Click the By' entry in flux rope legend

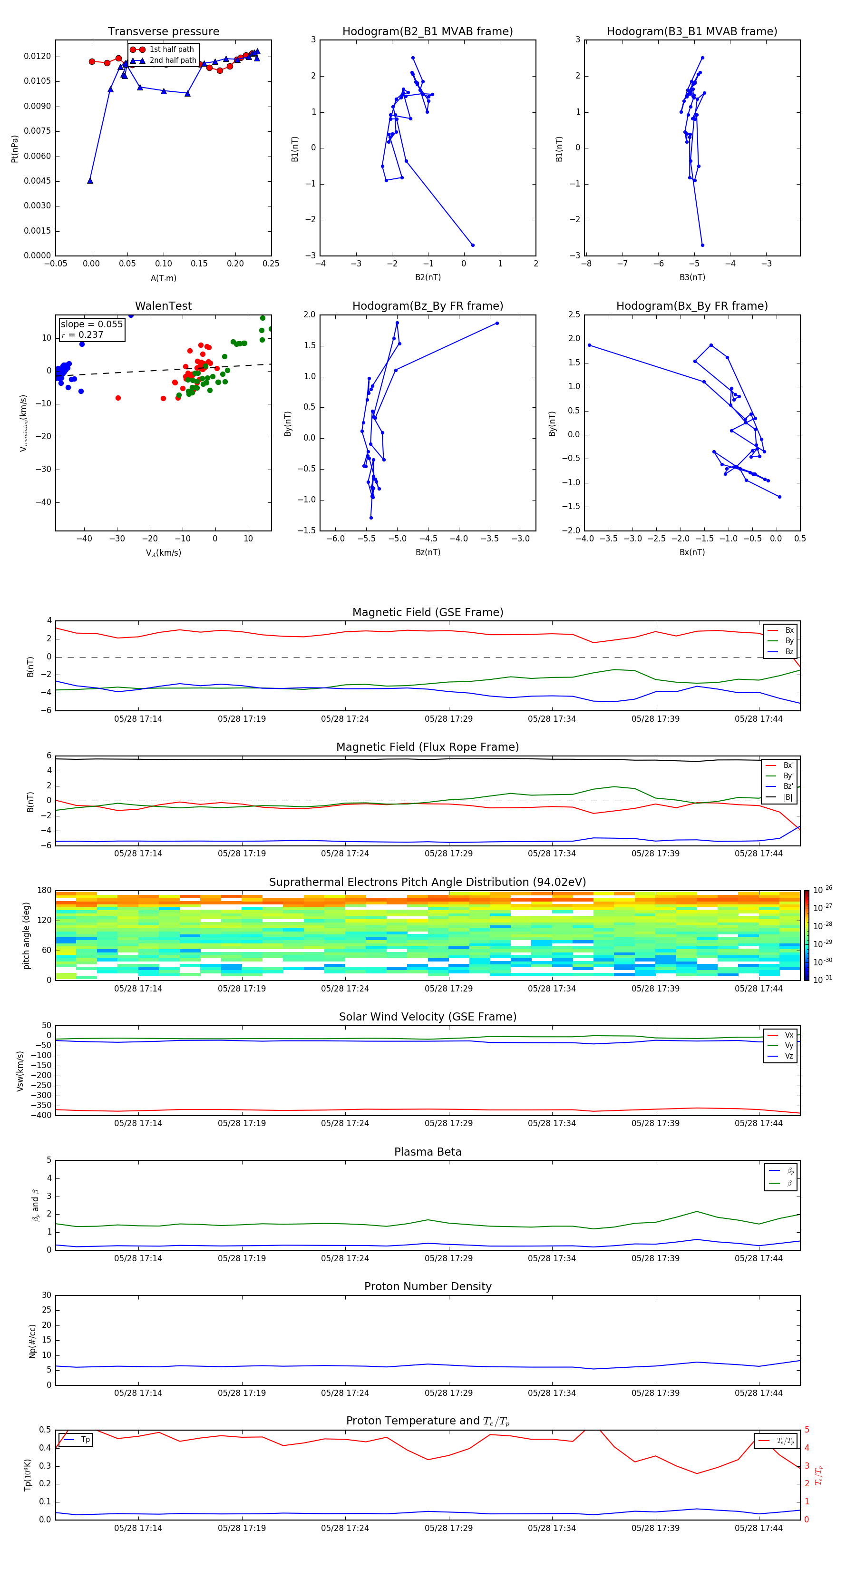[779, 776]
